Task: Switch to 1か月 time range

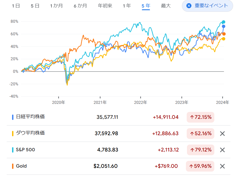Action: tap(56, 6)
